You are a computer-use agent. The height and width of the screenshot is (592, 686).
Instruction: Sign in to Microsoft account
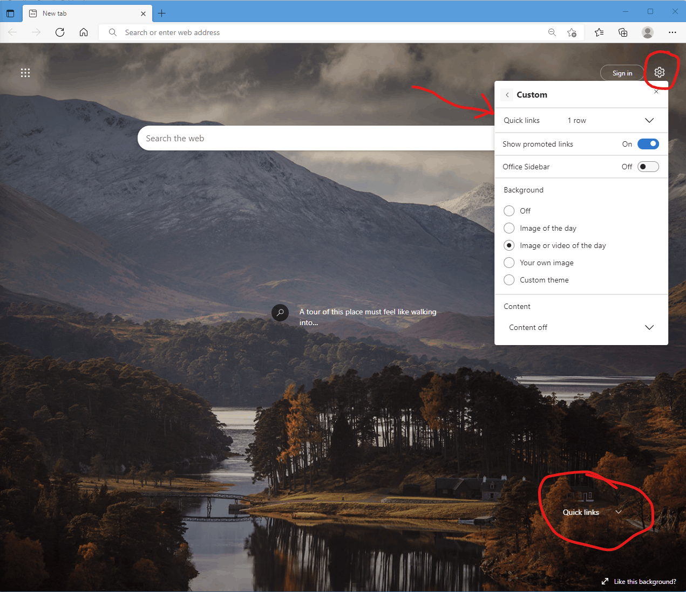[x=622, y=73]
